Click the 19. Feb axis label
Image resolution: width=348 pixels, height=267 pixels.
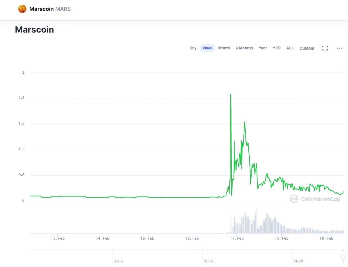click(326, 238)
